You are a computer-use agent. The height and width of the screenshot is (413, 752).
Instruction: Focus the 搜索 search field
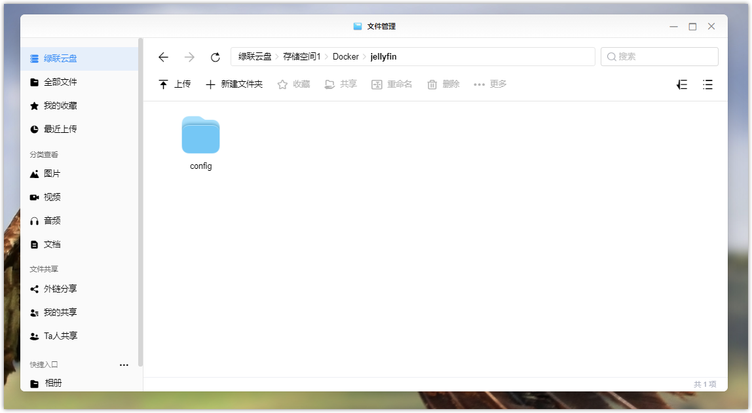pos(660,56)
